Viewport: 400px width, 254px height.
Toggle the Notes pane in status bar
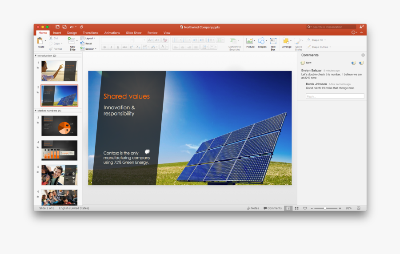[253, 208]
